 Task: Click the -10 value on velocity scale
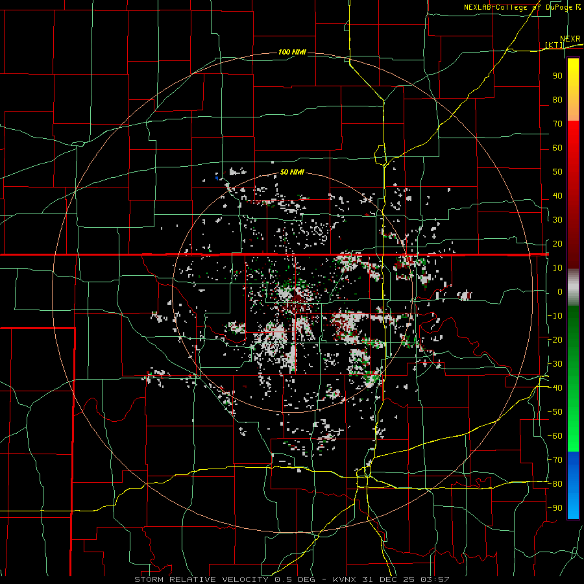pos(555,316)
